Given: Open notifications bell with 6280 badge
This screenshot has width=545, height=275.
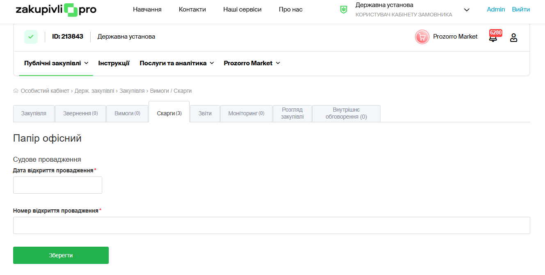Looking at the screenshot, I should click(493, 37).
